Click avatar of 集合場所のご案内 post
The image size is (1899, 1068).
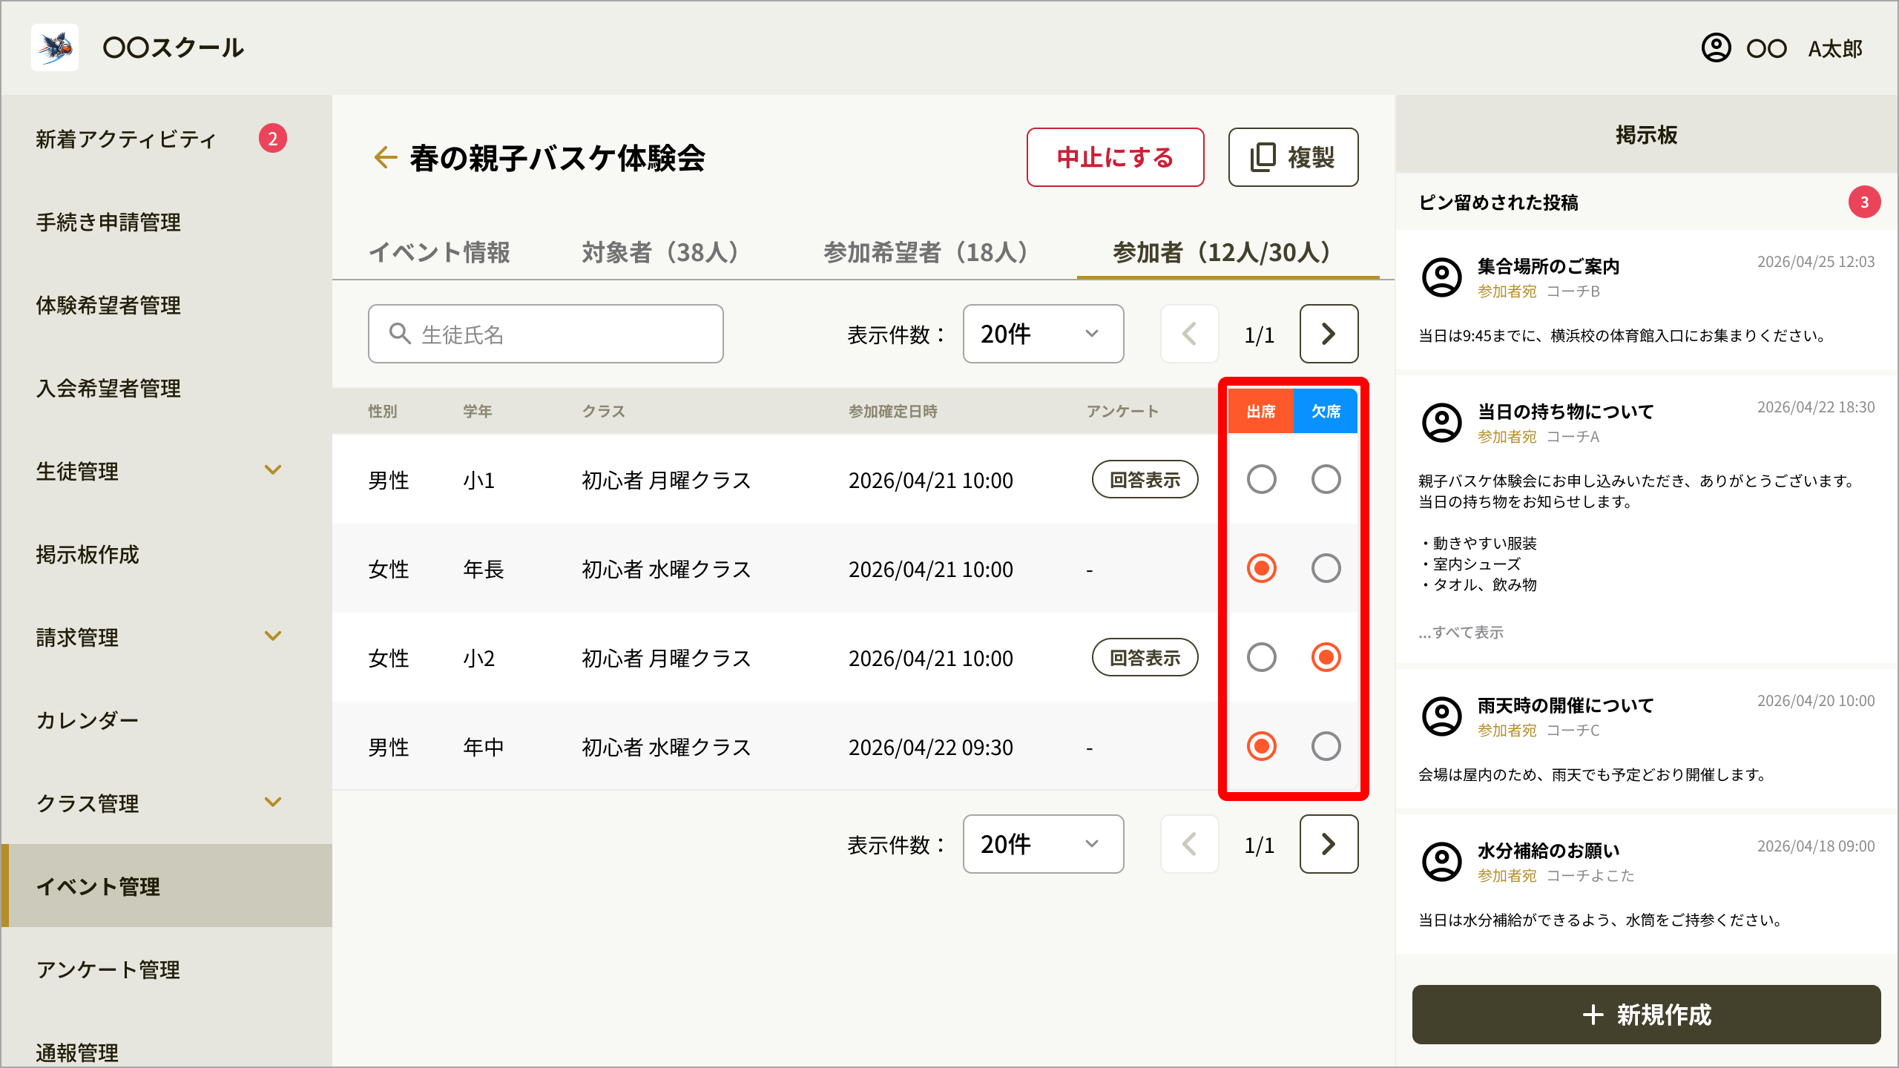click(x=1441, y=277)
